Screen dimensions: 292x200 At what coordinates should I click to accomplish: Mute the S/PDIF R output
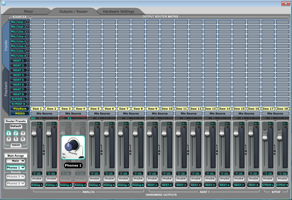click(282, 179)
